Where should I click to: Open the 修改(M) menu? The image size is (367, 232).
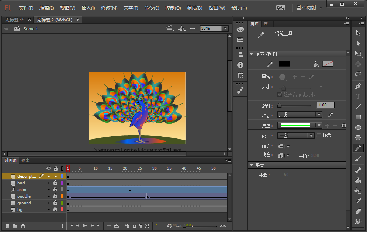109,8
